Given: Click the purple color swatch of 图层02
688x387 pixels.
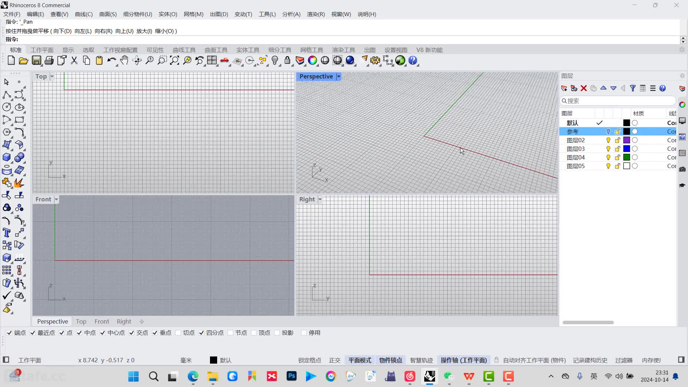Looking at the screenshot, I should point(626,140).
